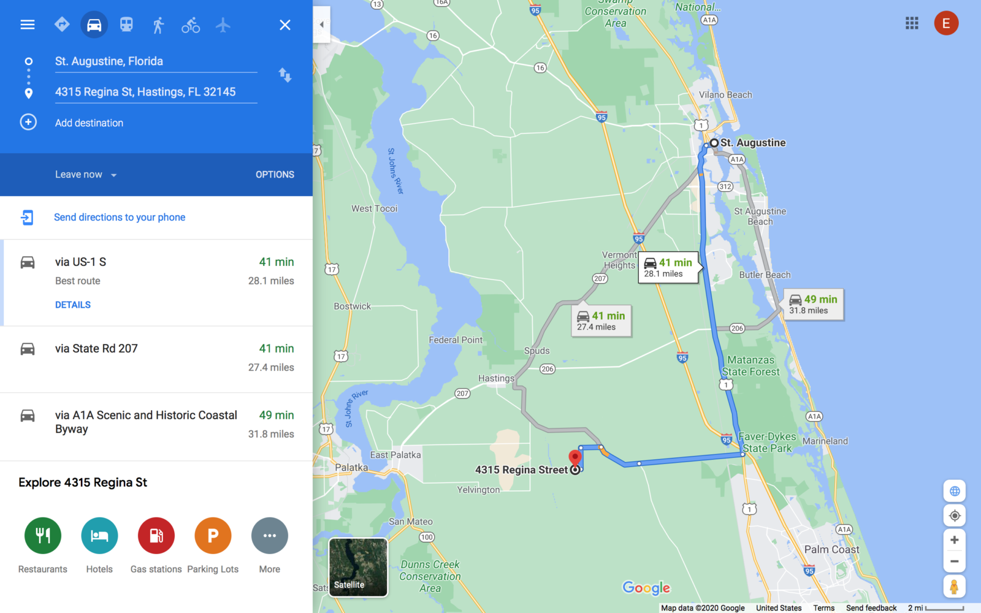The width and height of the screenshot is (981, 613).
Task: Open route OPTIONS panel
Action: point(275,175)
